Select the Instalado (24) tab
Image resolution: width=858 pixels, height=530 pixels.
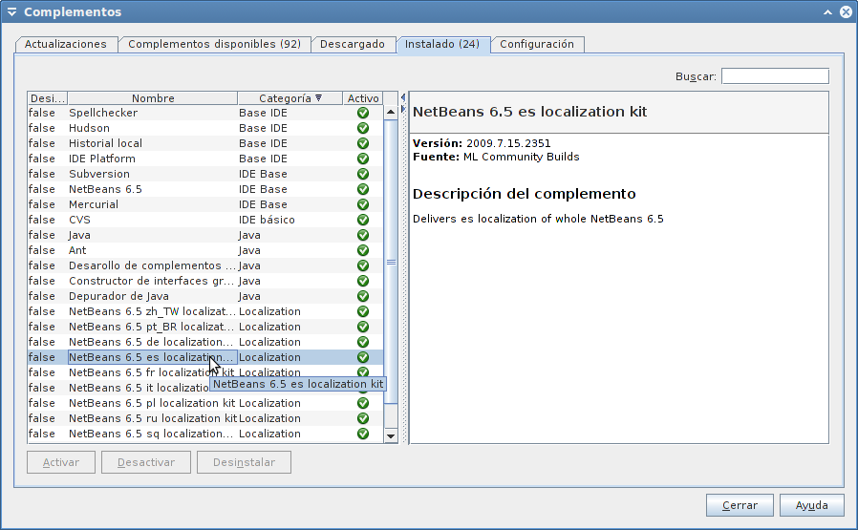[x=442, y=44]
